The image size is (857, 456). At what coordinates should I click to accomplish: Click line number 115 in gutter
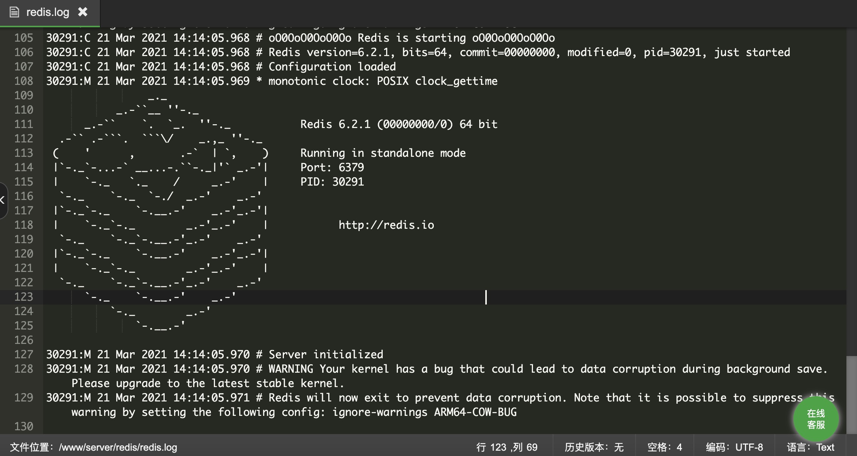tap(23, 182)
